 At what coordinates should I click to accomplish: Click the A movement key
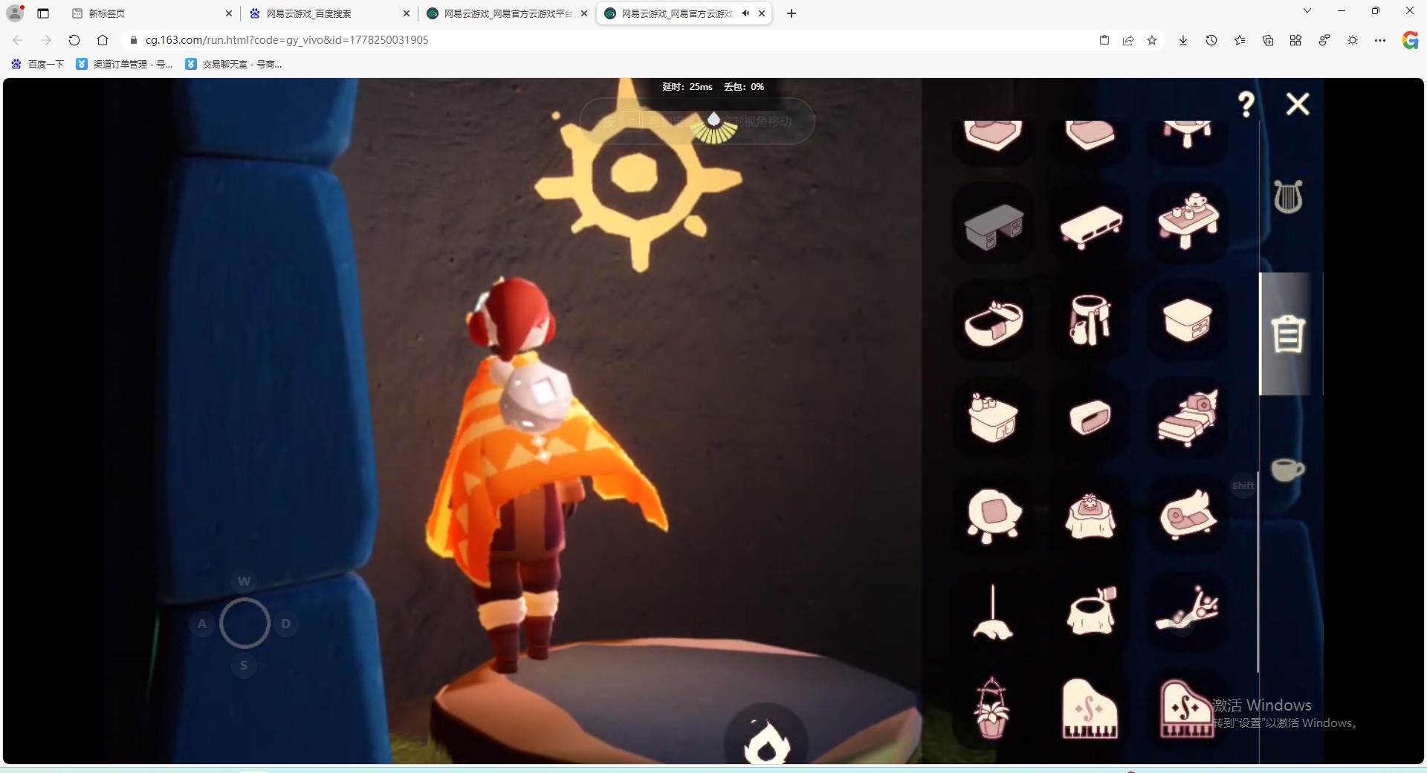(202, 624)
